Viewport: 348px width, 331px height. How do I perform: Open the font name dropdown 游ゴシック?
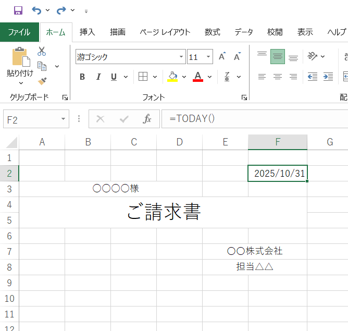(x=182, y=57)
